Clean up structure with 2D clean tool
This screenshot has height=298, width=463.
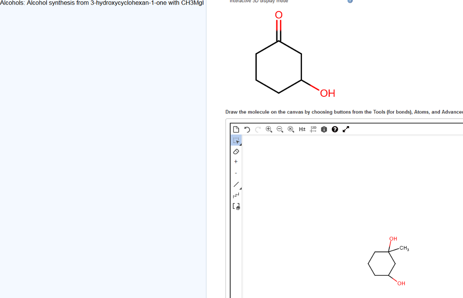[313, 129]
